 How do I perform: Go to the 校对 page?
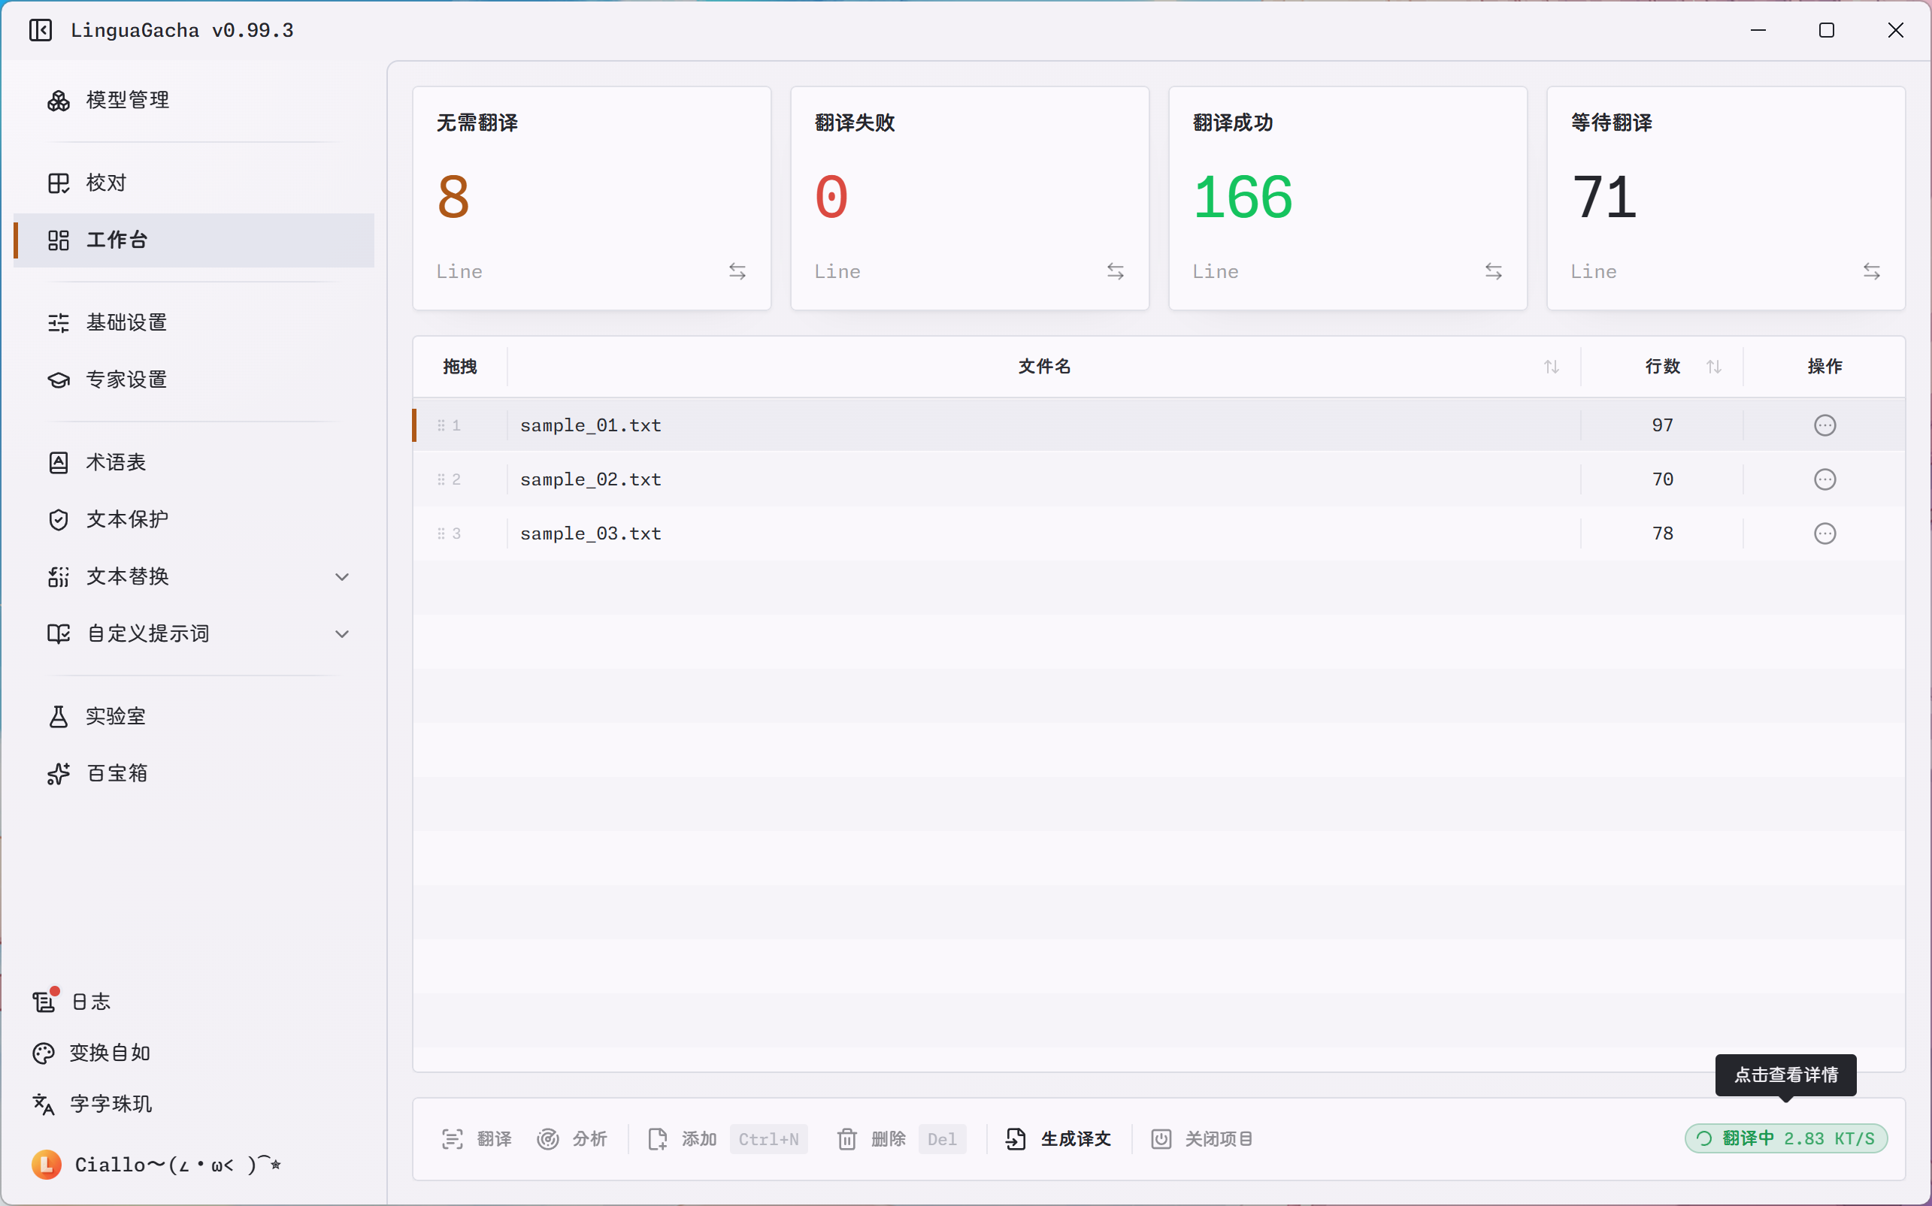coord(194,183)
